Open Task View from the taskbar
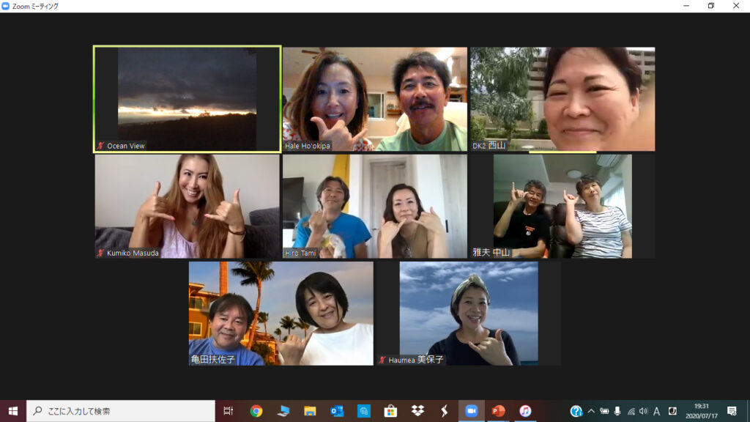 [229, 411]
